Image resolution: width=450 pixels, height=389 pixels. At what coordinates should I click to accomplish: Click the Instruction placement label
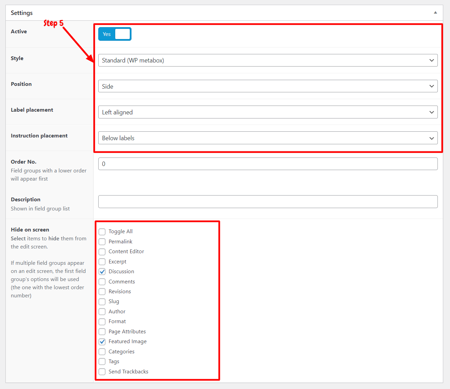[39, 136]
